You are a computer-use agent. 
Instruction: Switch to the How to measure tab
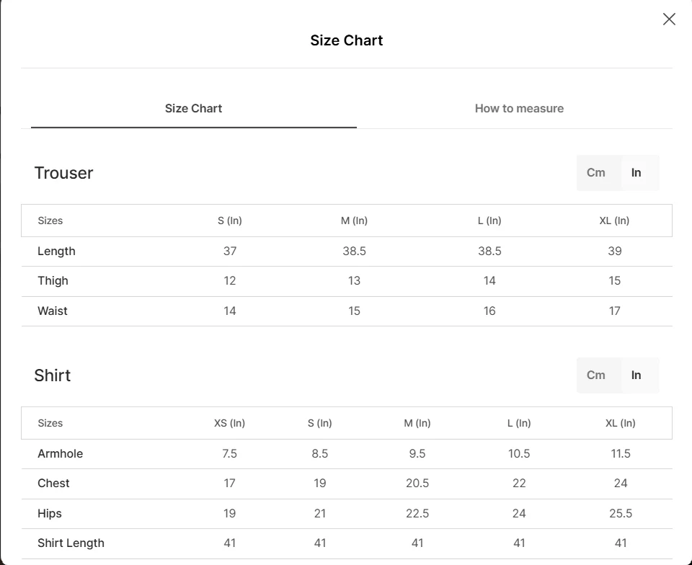pyautogui.click(x=519, y=109)
